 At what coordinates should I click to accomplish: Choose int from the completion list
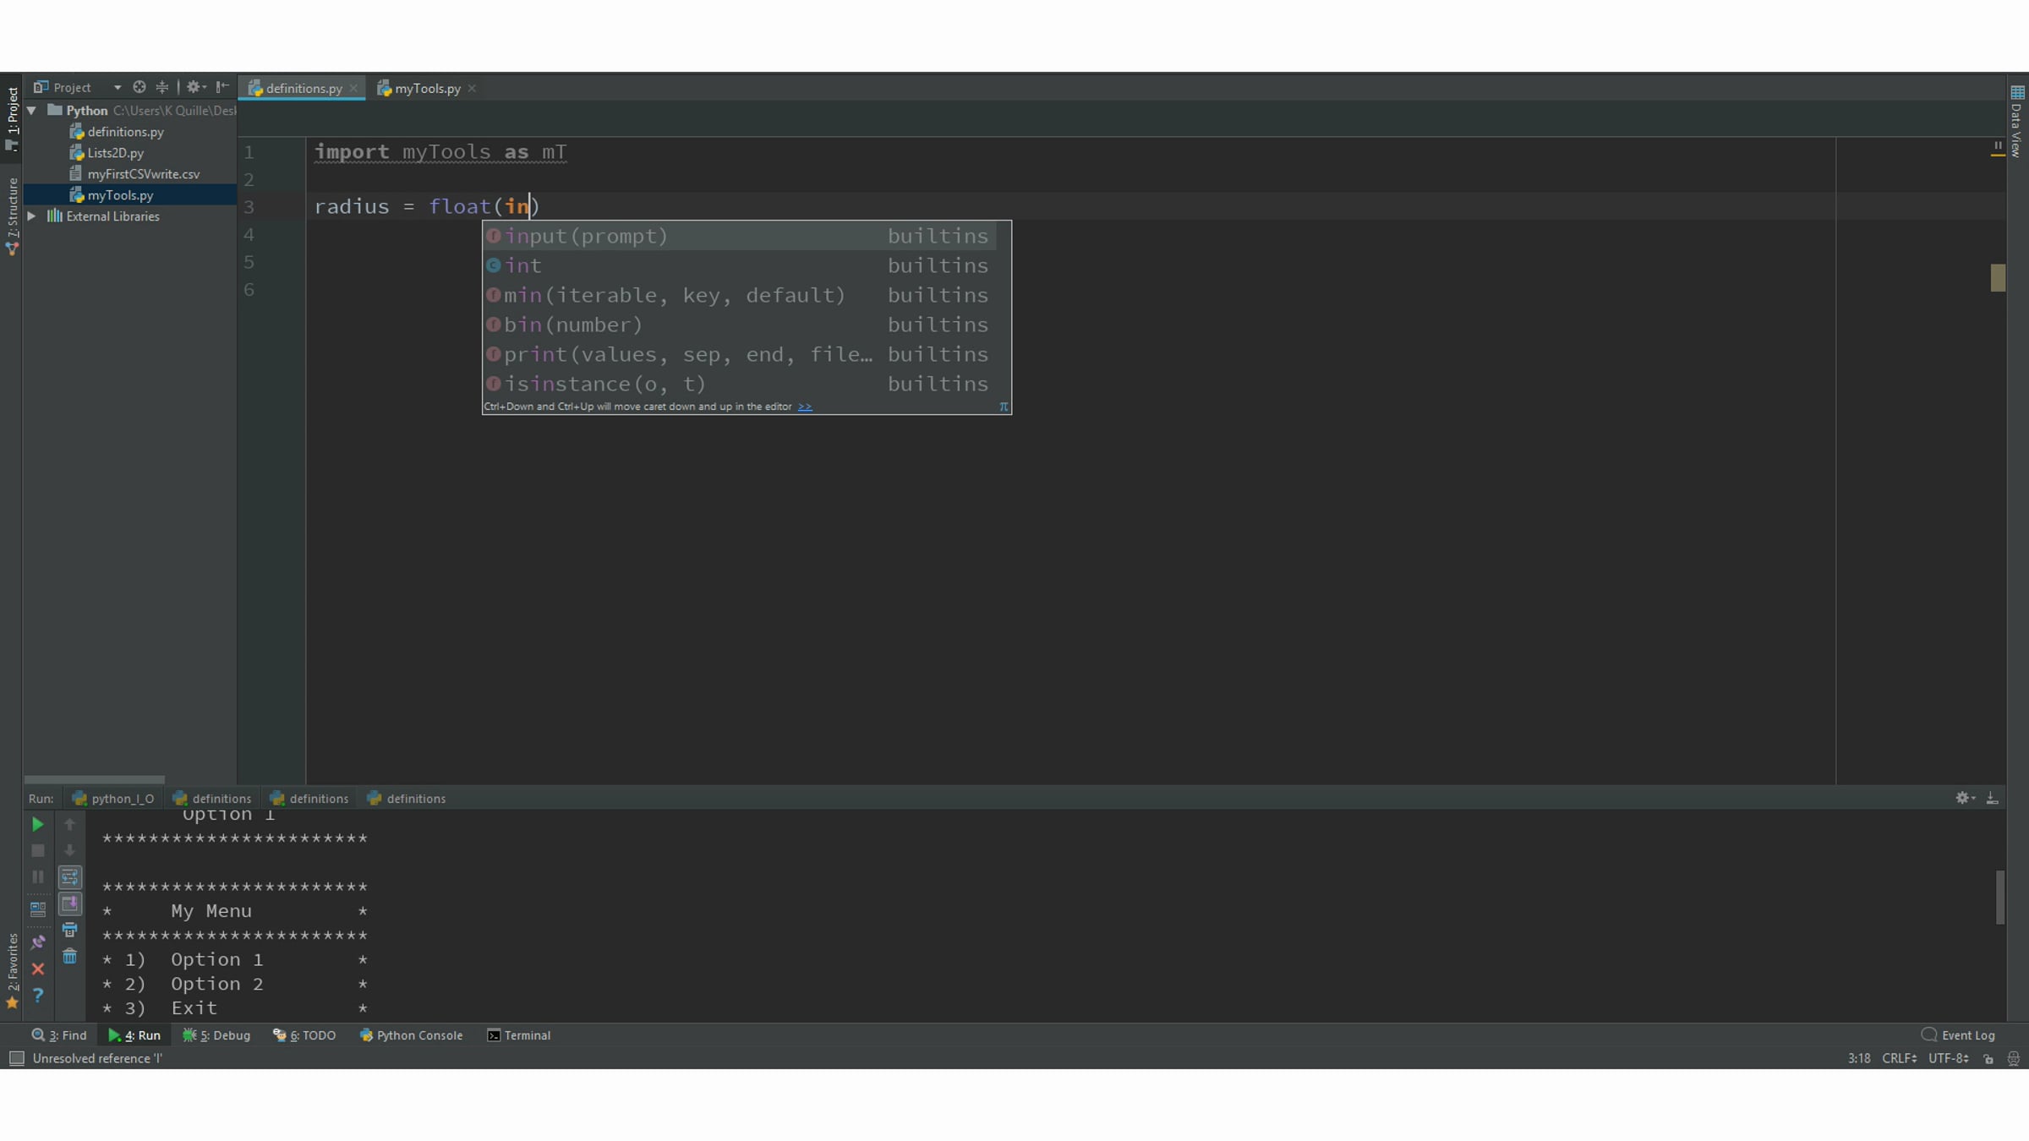[x=740, y=265]
